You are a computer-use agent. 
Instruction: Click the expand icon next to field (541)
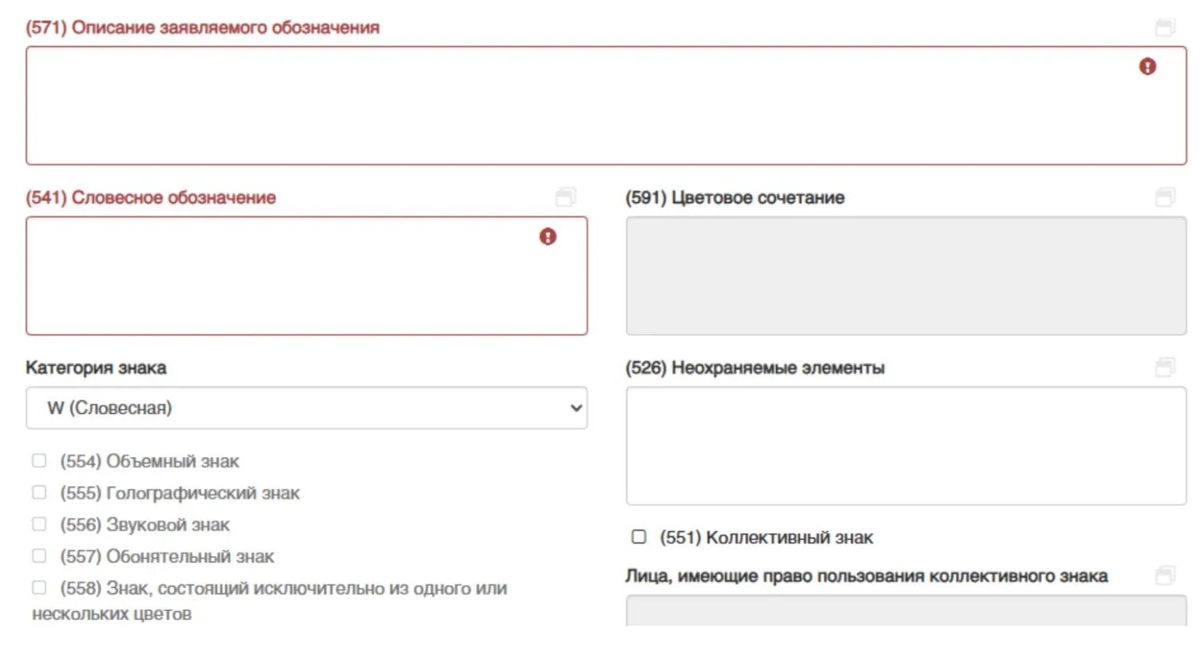coord(566,197)
